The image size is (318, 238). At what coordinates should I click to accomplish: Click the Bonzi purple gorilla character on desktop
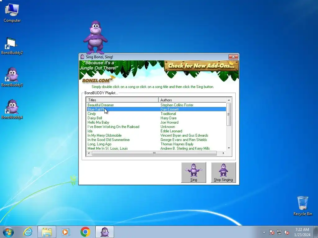[95, 37]
